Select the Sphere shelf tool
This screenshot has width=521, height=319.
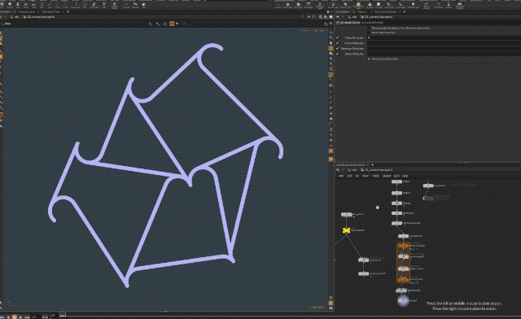coord(10,5)
